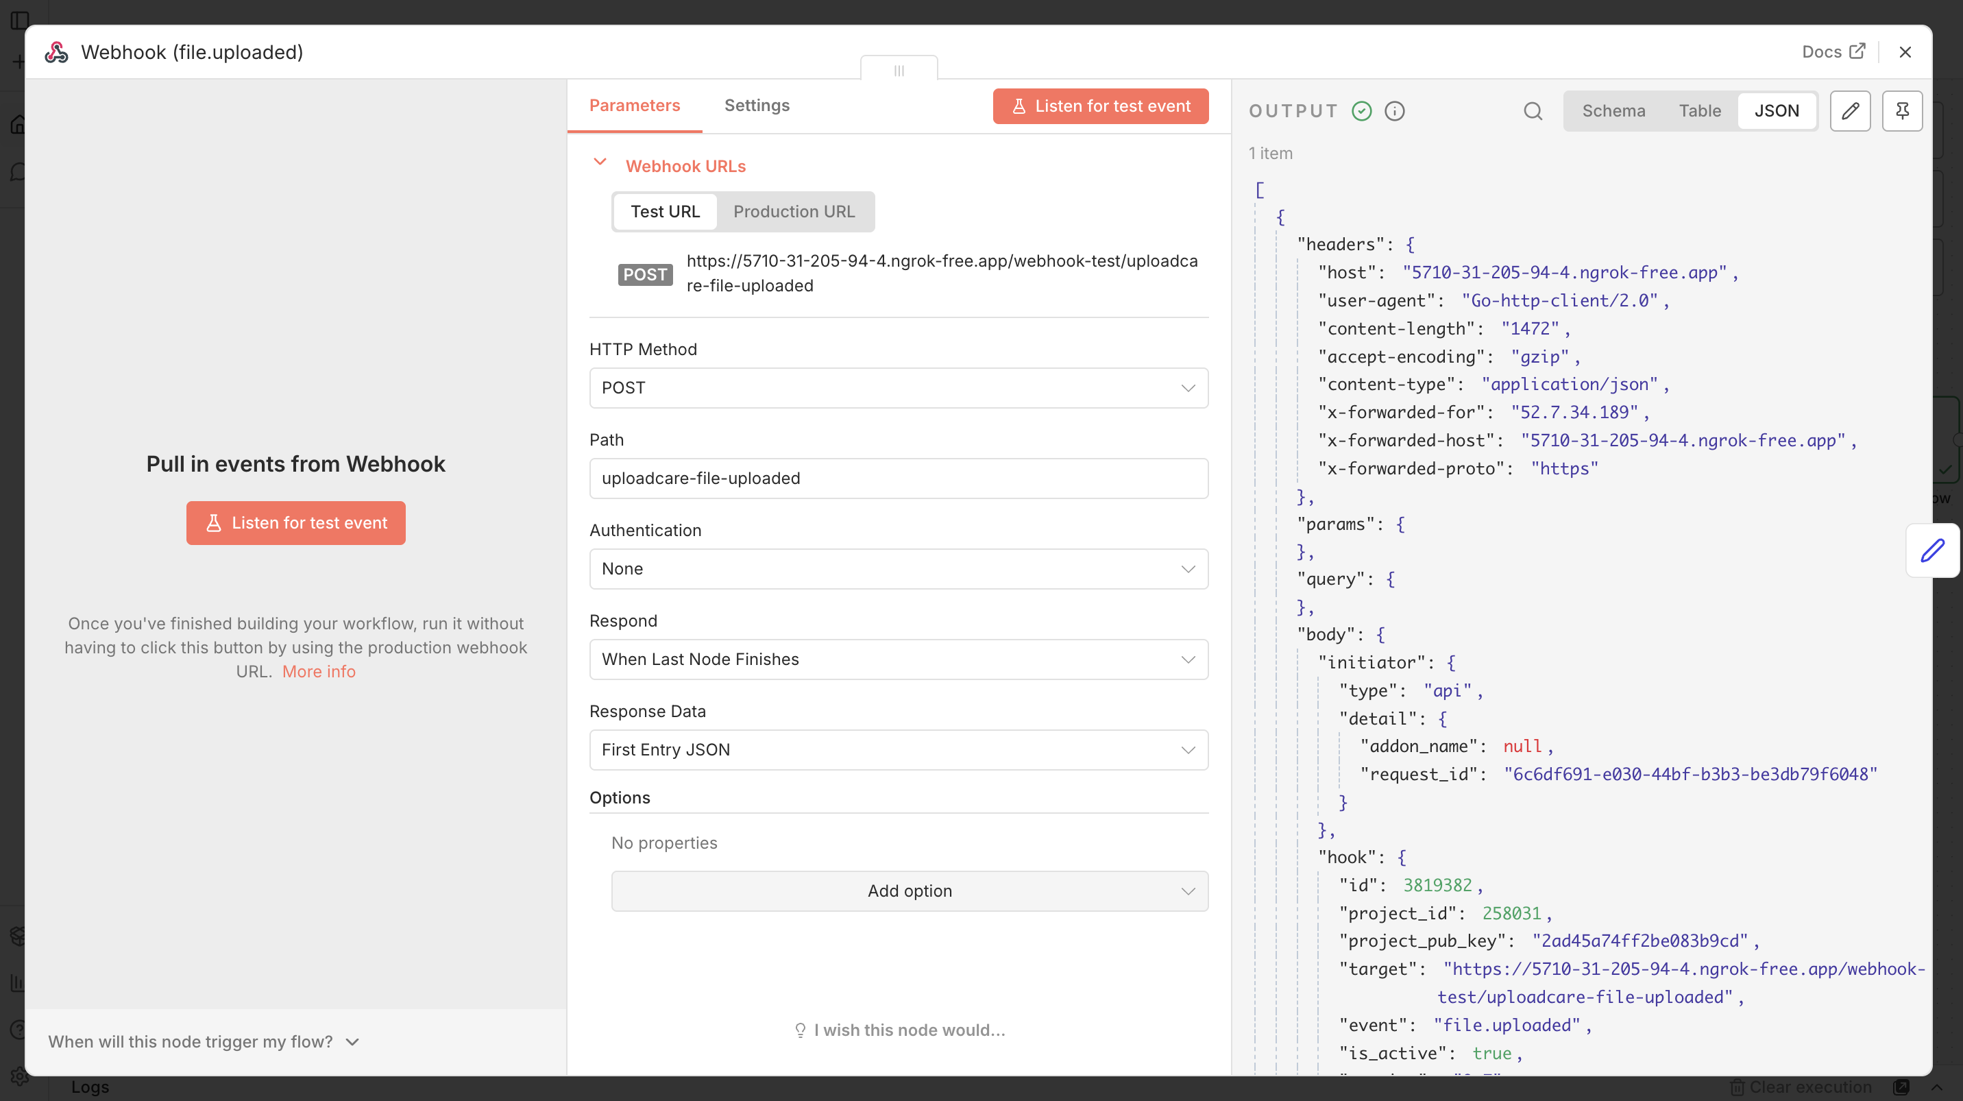Click the user-agent value Go-http-client/2.0
The image size is (1963, 1101).
pos(1559,301)
